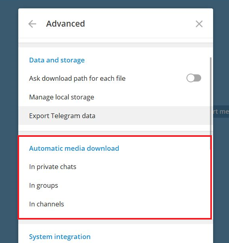Open the 'In channels' download settings
The height and width of the screenshot is (243, 229).
(114, 204)
